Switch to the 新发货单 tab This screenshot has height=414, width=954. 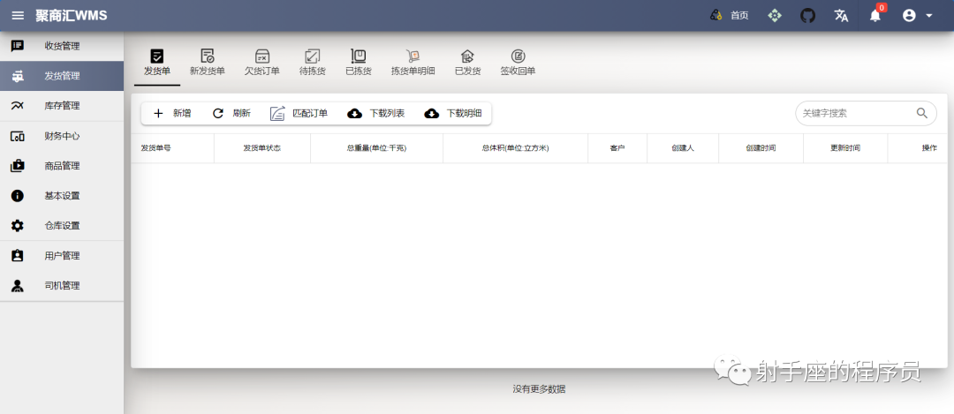click(208, 64)
